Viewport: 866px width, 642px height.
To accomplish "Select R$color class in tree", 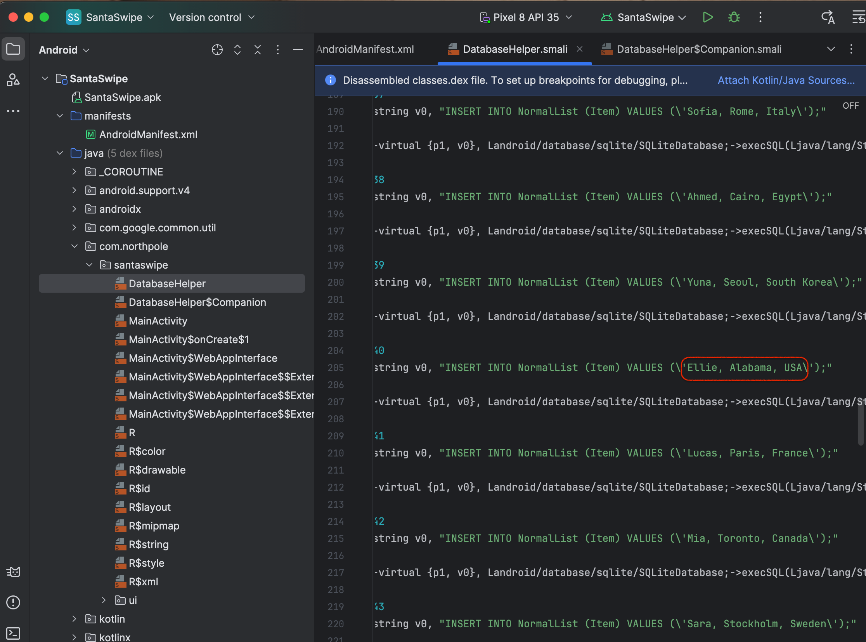I will click(140, 451).
